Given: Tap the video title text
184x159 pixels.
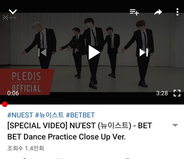Looking at the screenshot, I should coord(80,131).
